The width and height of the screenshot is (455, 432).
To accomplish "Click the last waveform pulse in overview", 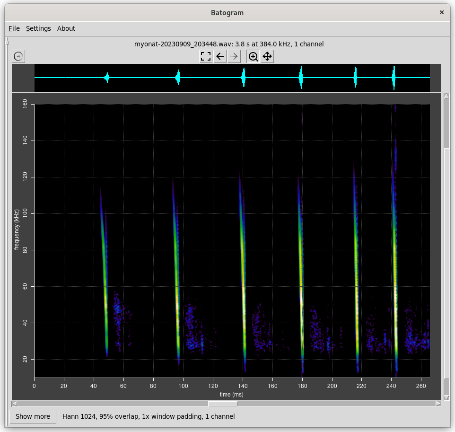I will pos(394,78).
